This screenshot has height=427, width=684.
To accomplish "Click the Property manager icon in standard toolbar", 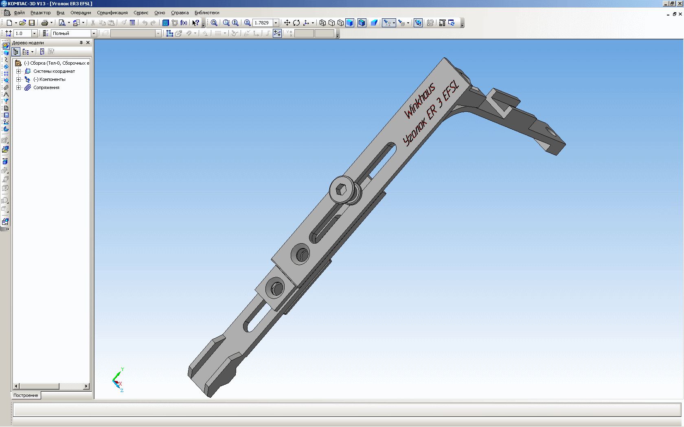I will pos(132,23).
